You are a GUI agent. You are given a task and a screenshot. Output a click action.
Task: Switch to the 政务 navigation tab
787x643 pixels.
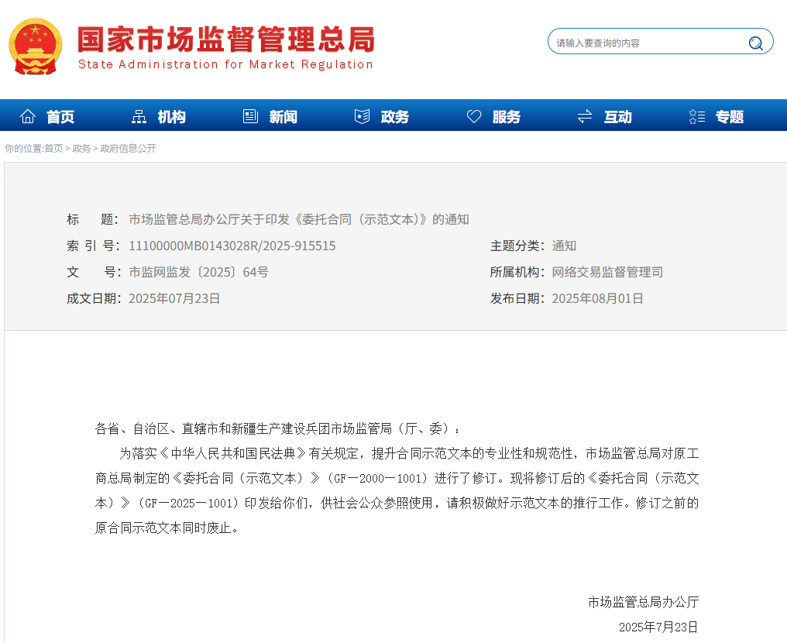[x=394, y=116]
